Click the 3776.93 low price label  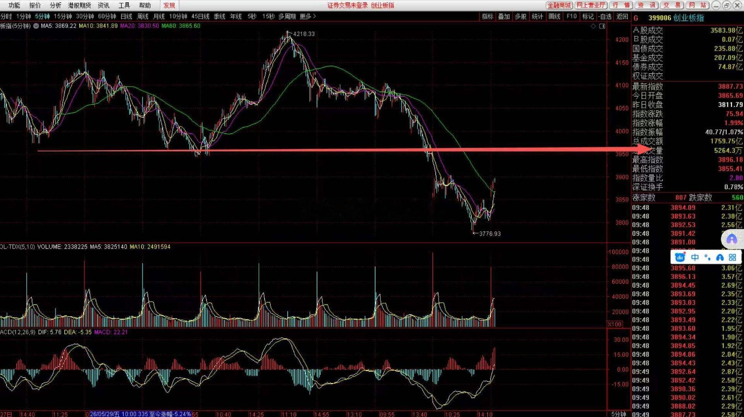pos(490,234)
